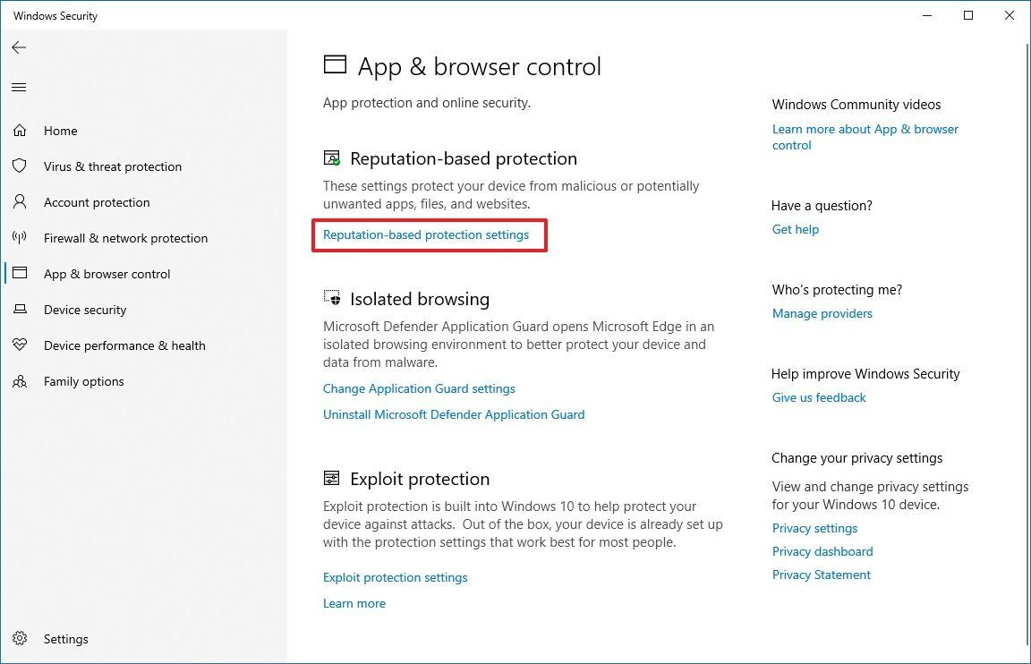The height and width of the screenshot is (664, 1031).
Task: Open Device performance & health heart icon
Action: (x=20, y=345)
